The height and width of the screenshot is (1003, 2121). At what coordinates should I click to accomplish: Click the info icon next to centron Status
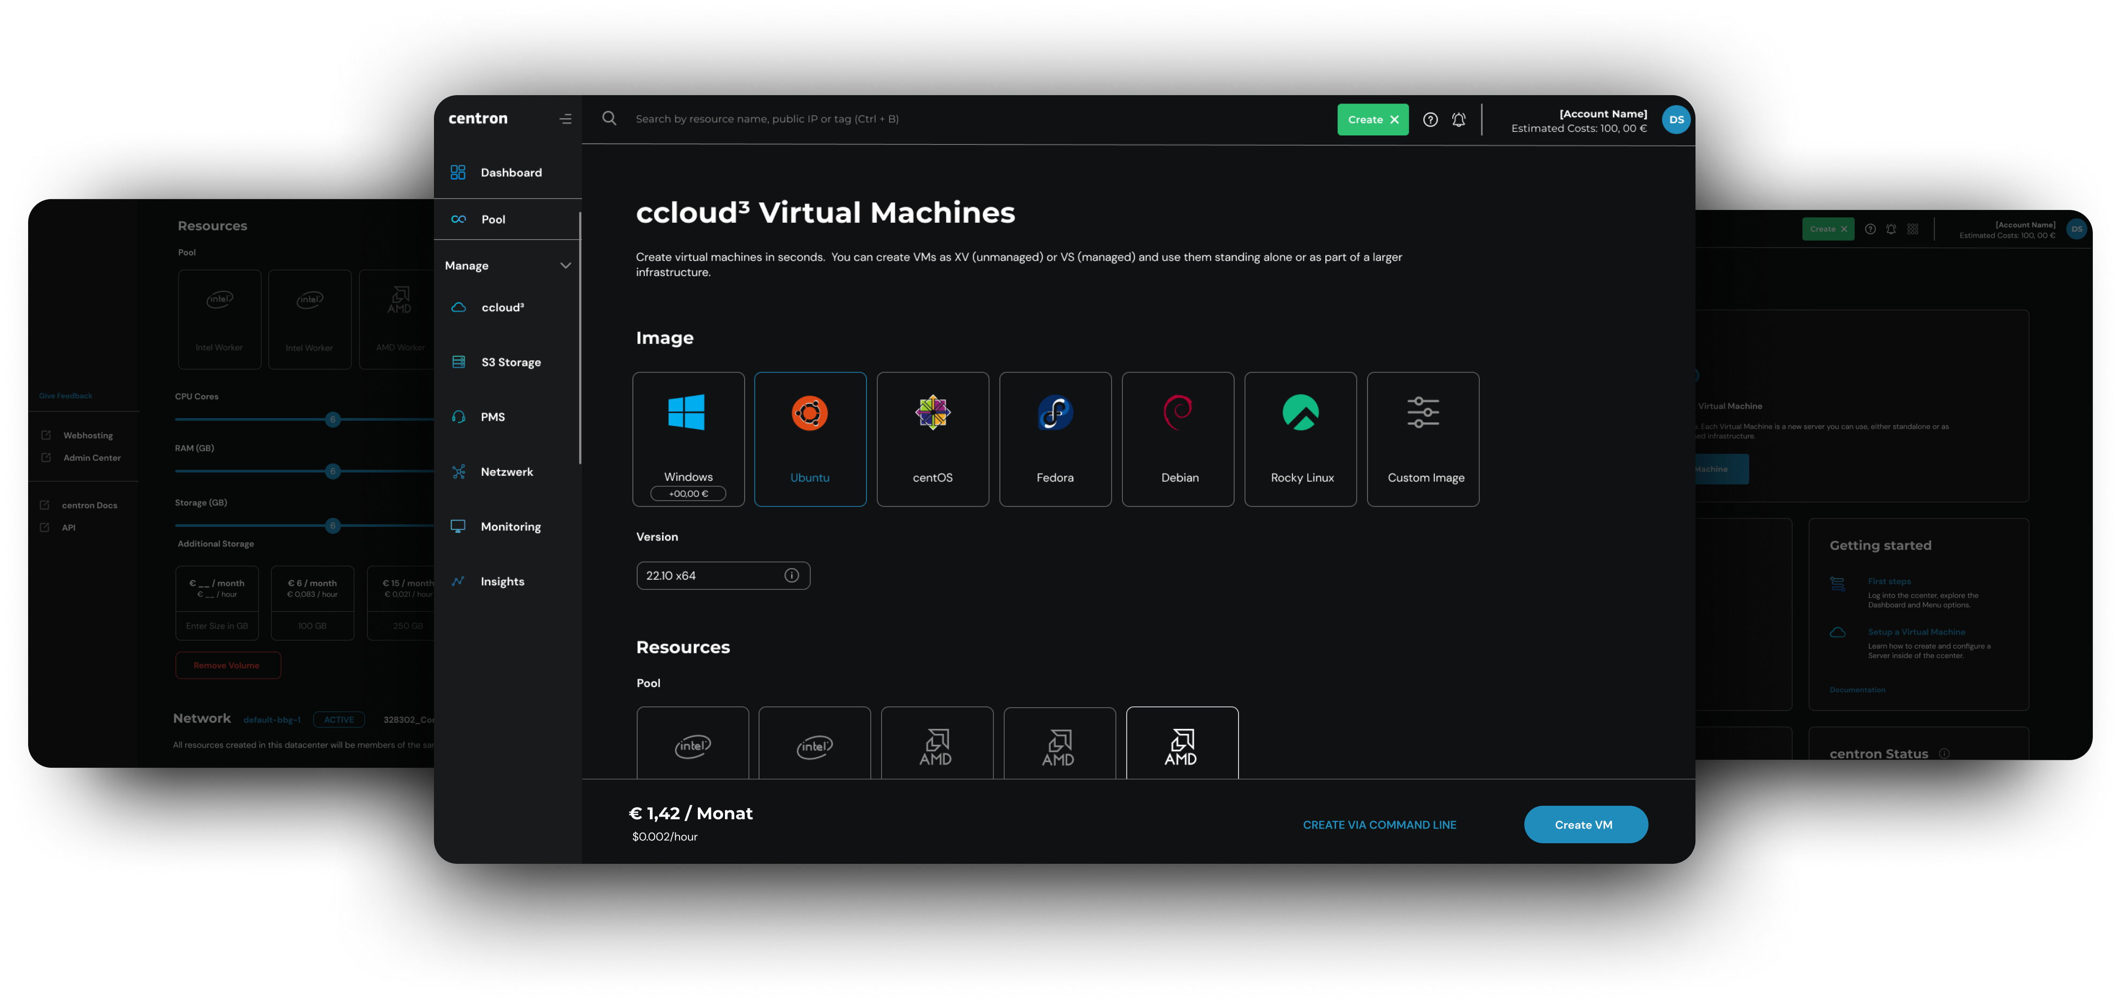[1944, 754]
